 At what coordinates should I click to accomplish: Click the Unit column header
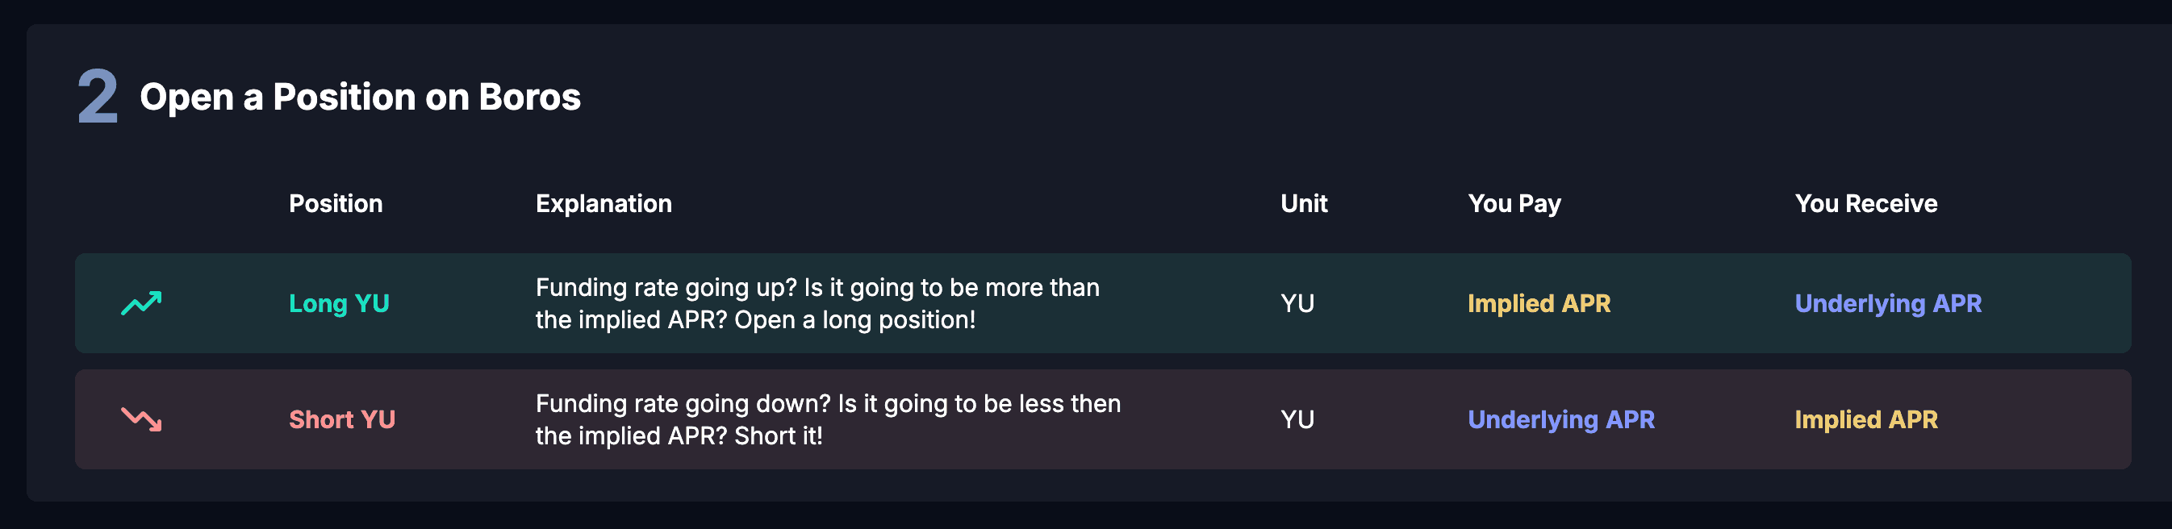pyautogui.click(x=1304, y=204)
